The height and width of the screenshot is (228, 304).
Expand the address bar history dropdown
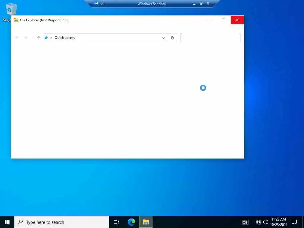point(164,38)
